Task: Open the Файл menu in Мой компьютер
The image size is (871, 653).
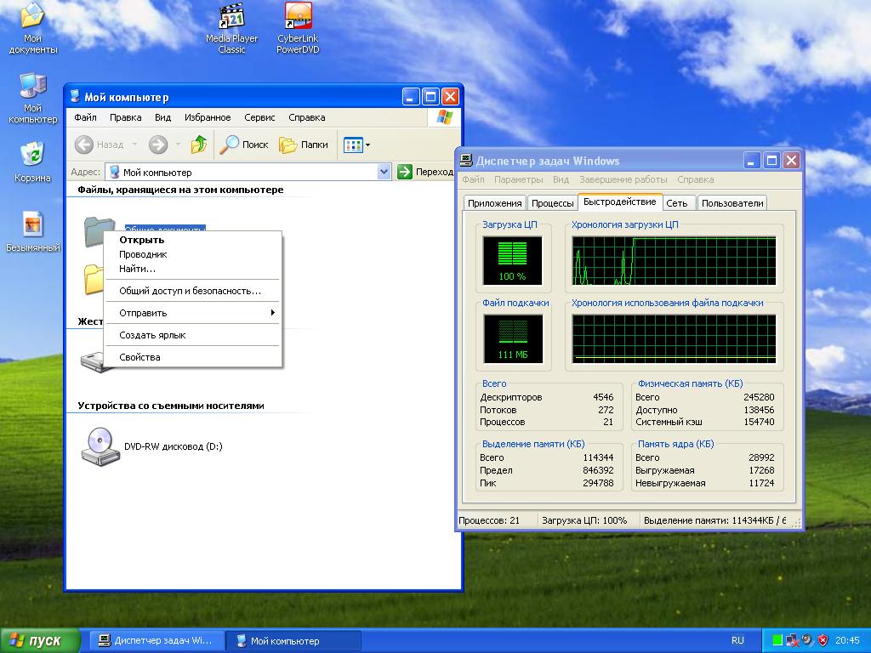Action: (86, 117)
